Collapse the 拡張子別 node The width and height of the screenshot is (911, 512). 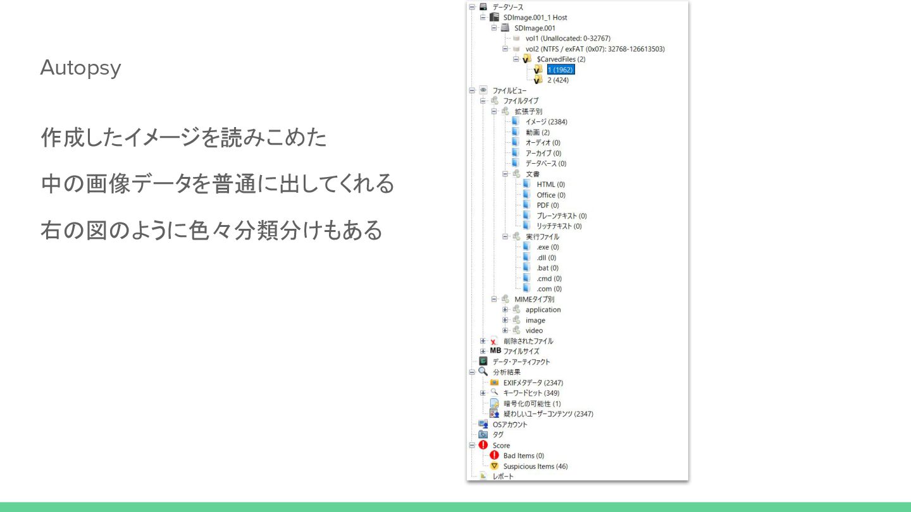(x=494, y=111)
